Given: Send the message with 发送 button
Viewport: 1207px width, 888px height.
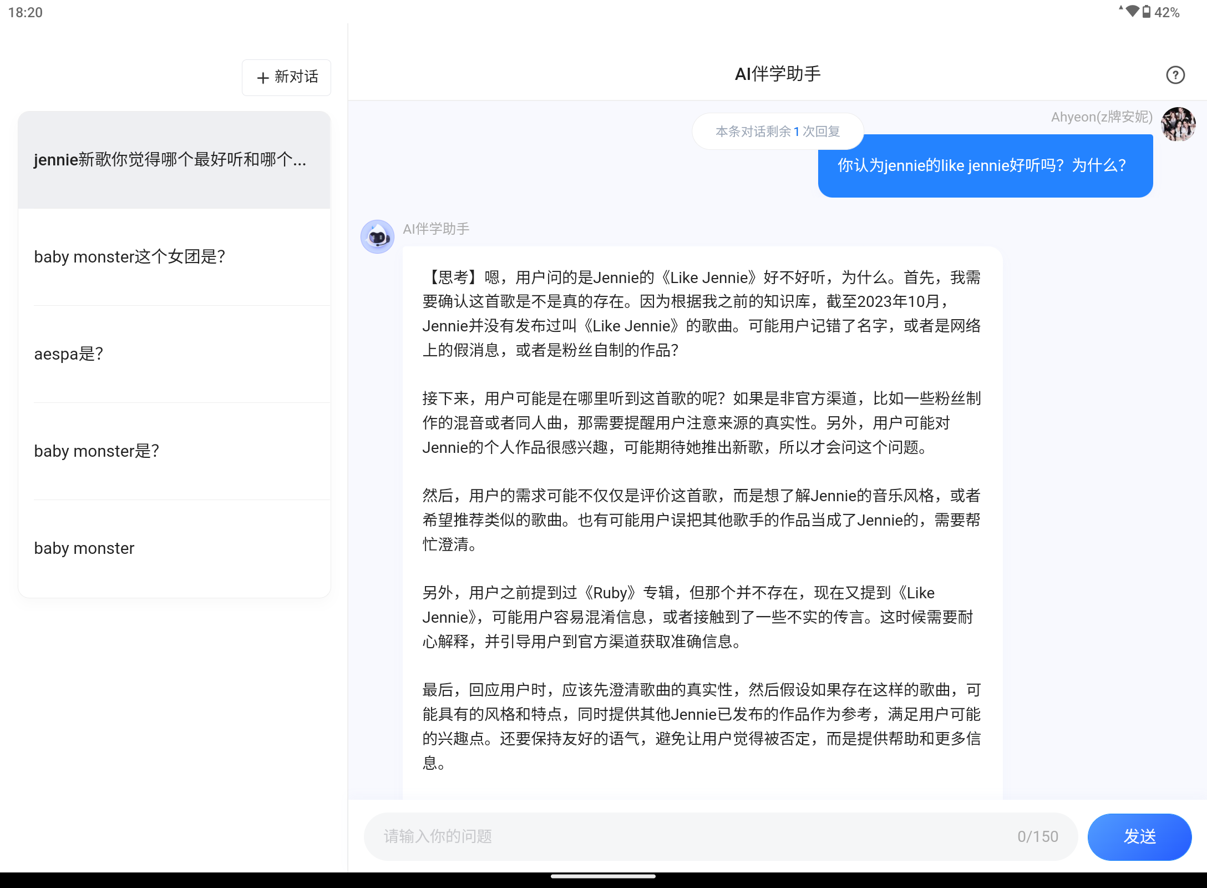Looking at the screenshot, I should pyautogui.click(x=1139, y=836).
